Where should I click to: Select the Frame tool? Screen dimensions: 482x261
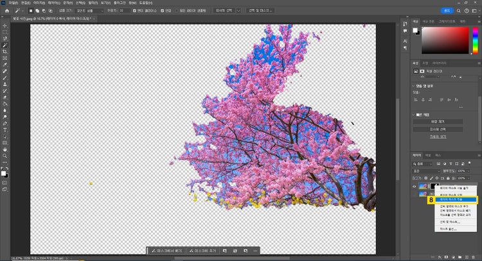tap(5, 58)
